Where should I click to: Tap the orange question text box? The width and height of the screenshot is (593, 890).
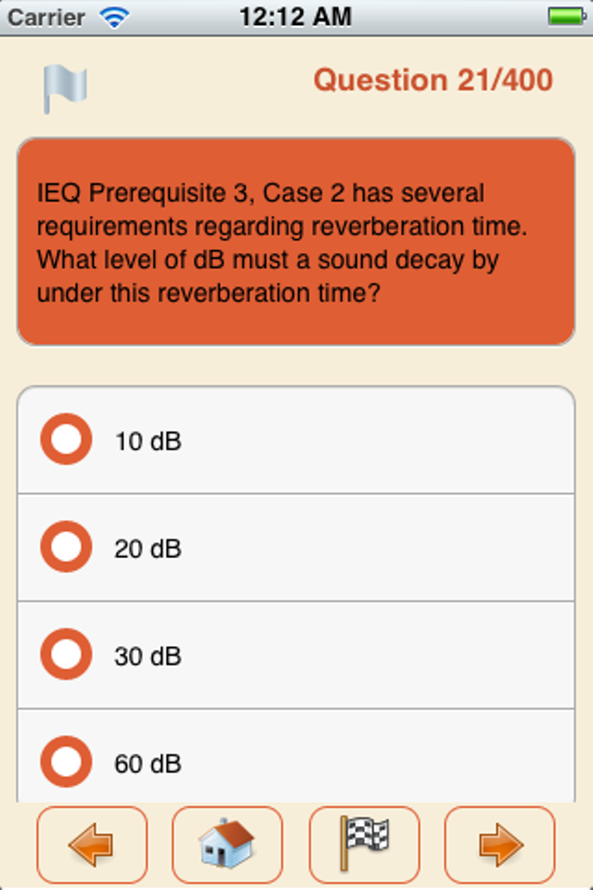296,243
